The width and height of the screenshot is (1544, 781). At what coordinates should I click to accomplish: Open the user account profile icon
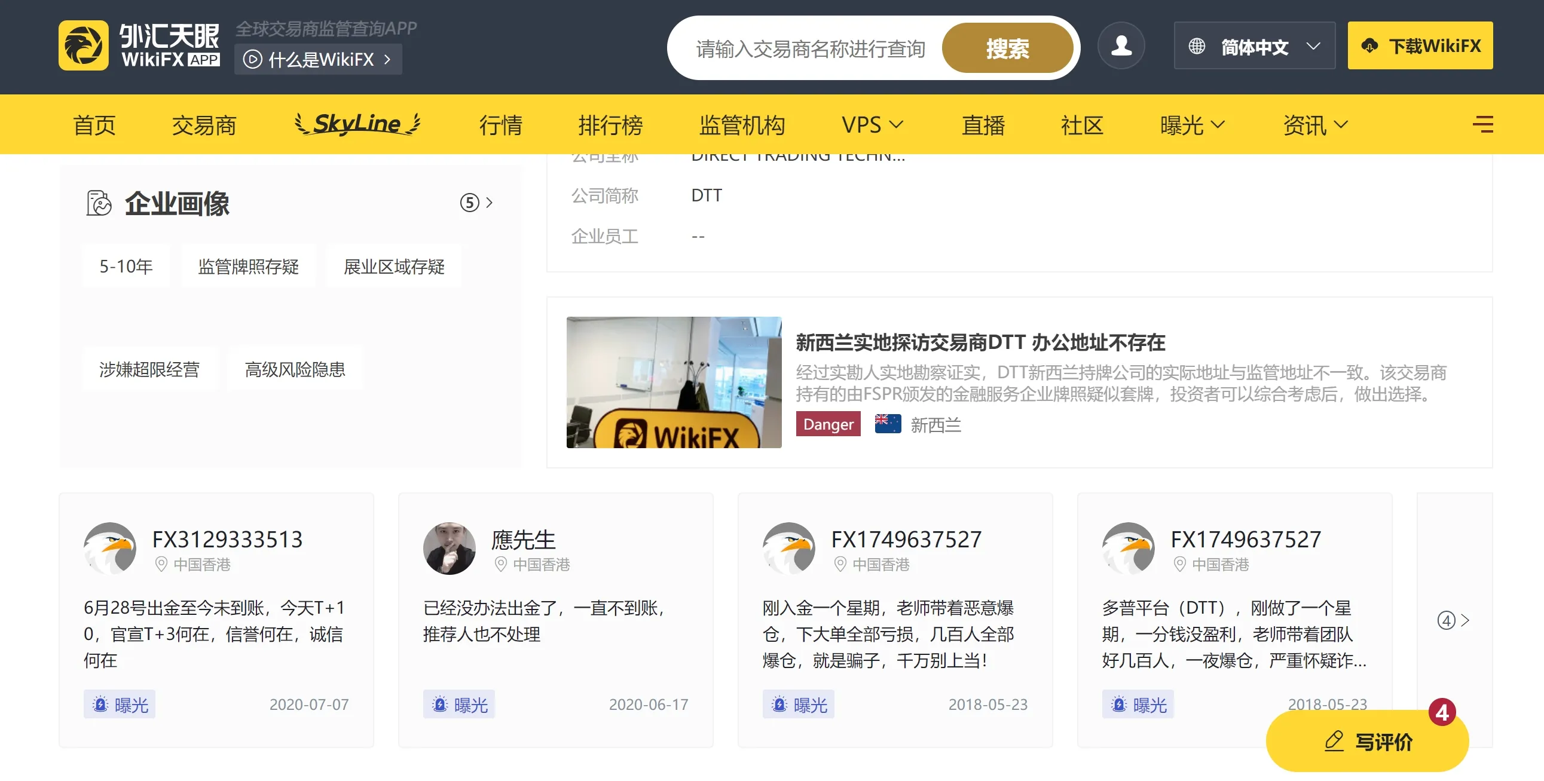pos(1121,45)
